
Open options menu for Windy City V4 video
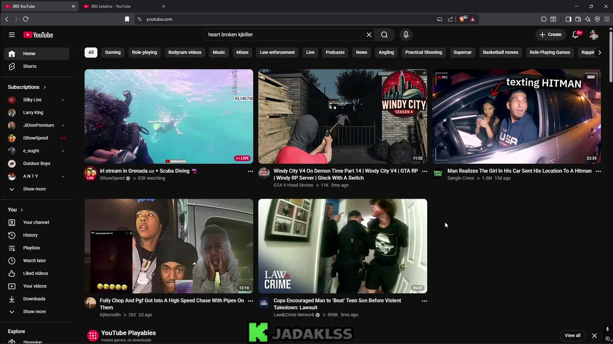[x=424, y=171]
